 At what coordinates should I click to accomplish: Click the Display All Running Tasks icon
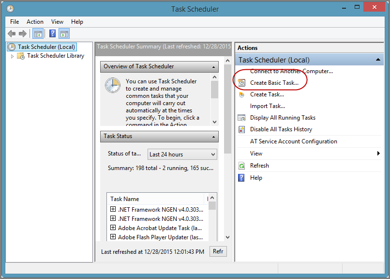point(241,118)
